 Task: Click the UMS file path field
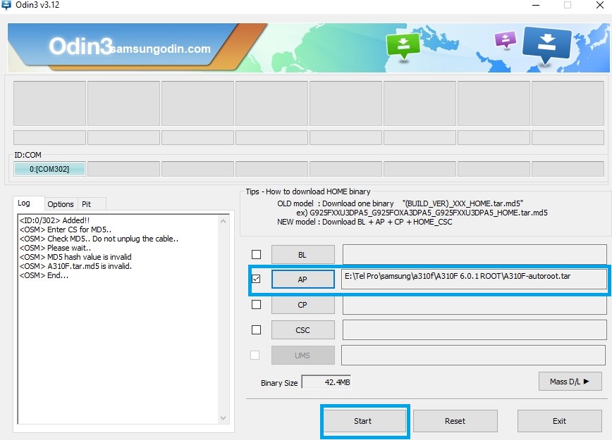[x=473, y=355]
